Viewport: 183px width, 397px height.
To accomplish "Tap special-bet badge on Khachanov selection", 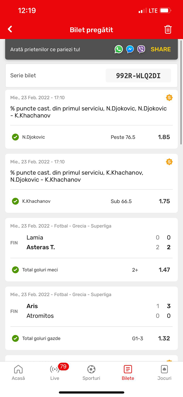I will [x=169, y=162].
